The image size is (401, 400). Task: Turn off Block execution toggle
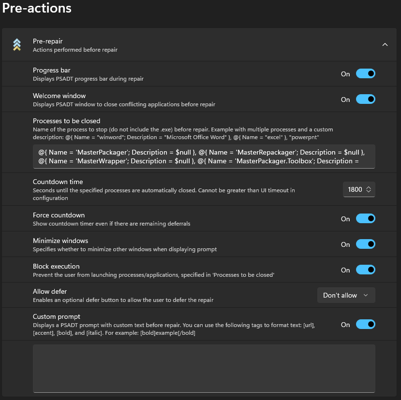365,270
